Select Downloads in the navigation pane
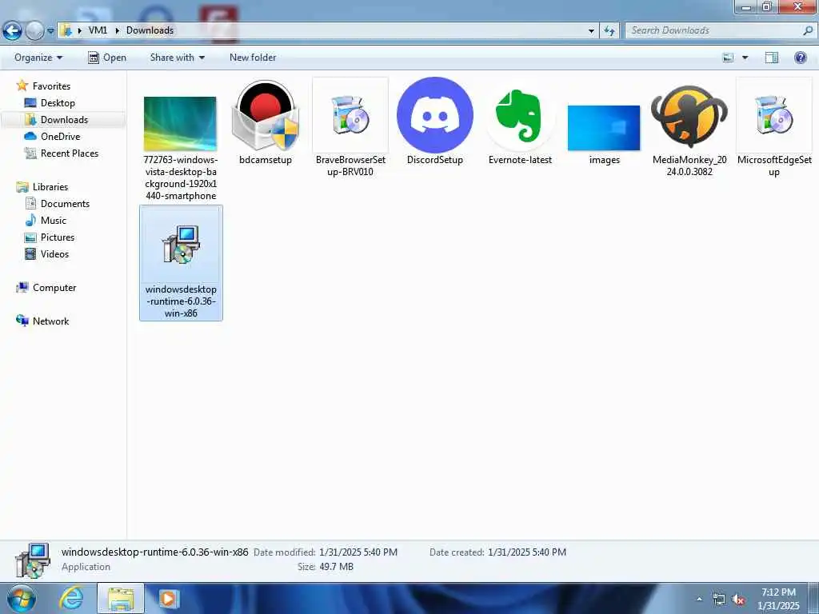 point(56,120)
